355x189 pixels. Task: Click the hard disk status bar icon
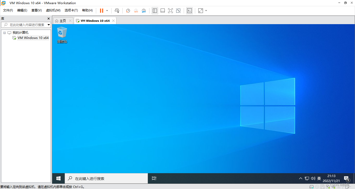click(x=311, y=187)
